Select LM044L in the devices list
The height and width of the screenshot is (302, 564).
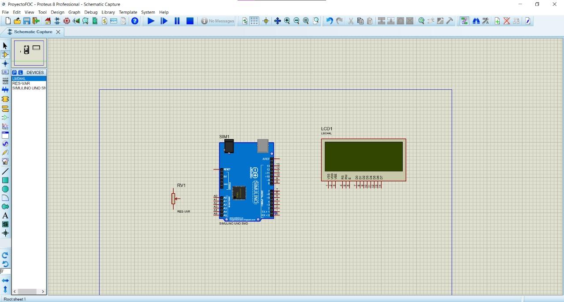(x=29, y=78)
